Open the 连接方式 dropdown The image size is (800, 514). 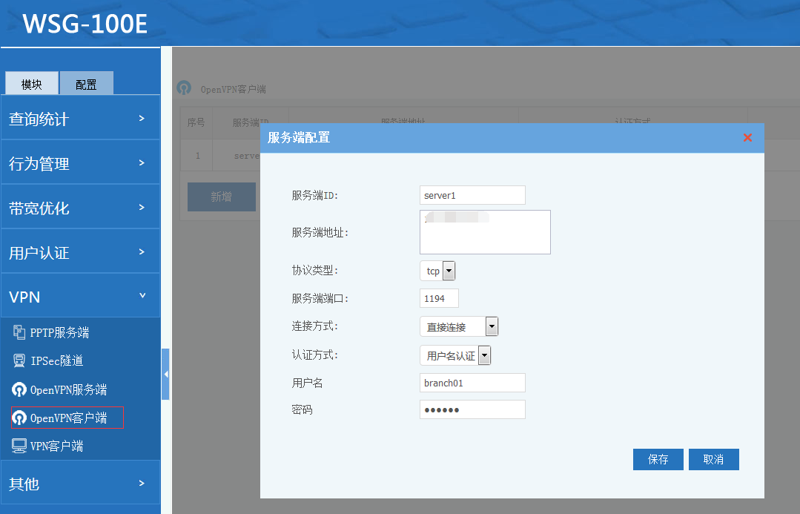pyautogui.click(x=492, y=326)
